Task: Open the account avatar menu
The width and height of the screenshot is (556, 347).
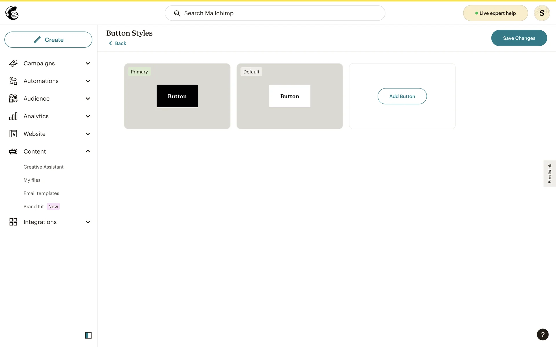Action: click(542, 13)
